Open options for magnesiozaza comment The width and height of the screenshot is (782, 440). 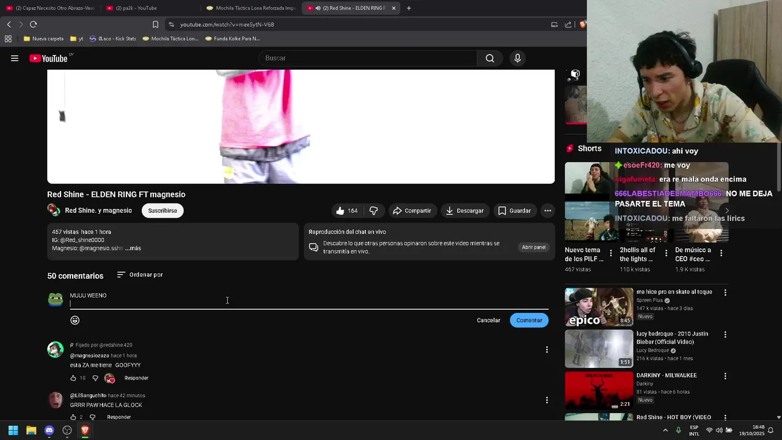point(547,350)
